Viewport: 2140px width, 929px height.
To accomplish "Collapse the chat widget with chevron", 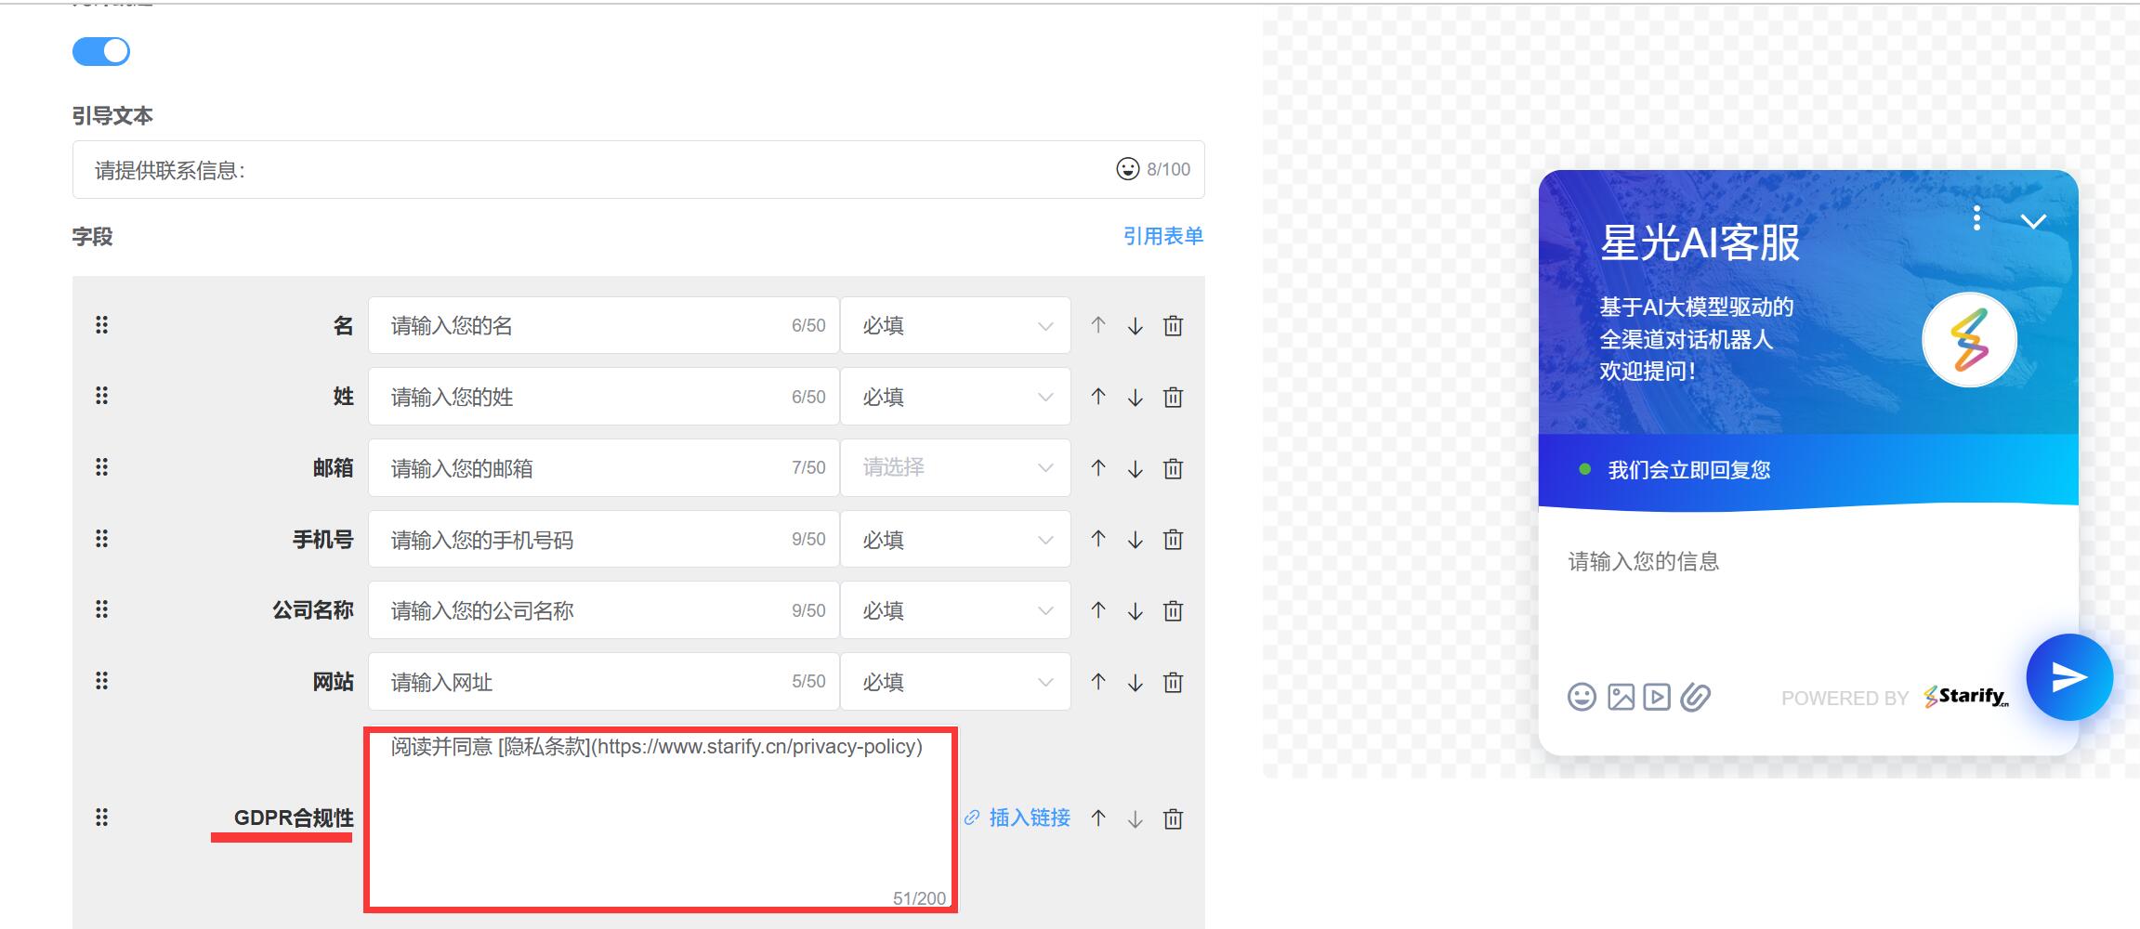I will pos(2033,221).
